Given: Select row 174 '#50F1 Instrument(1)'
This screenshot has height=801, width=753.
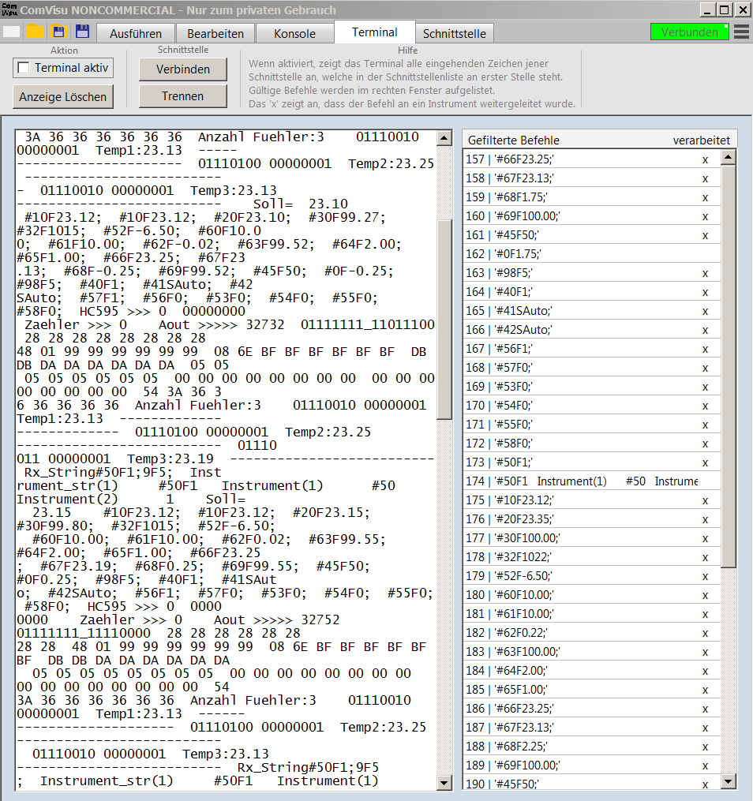Looking at the screenshot, I should tap(591, 481).
